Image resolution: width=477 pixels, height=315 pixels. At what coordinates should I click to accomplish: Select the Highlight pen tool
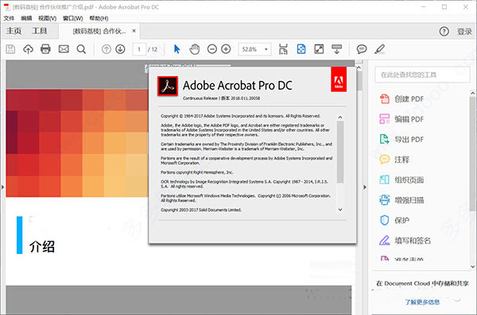click(380, 49)
